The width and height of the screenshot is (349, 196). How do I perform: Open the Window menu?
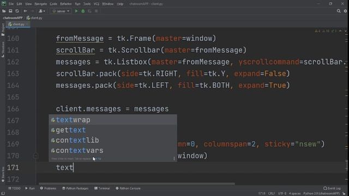coord(108,4)
